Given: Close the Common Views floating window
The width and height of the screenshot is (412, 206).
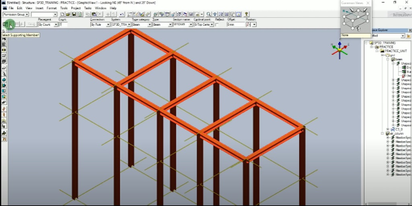Looking at the screenshot, I should (x=368, y=3).
